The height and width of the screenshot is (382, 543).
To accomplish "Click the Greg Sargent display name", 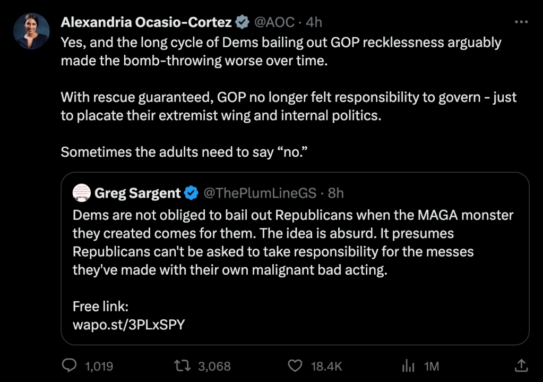I will [137, 193].
